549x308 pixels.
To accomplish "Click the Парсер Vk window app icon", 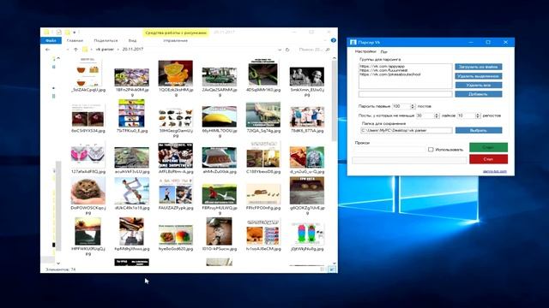I will click(353, 42).
